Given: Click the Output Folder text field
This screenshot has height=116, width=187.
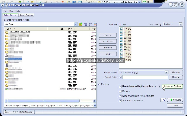Looking at the screenshot, I should click(145, 77).
